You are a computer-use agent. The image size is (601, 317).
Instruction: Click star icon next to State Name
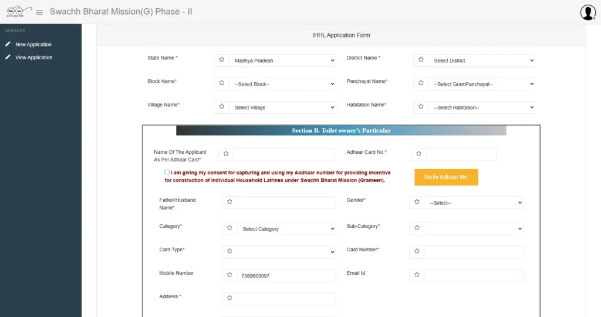coord(221,60)
